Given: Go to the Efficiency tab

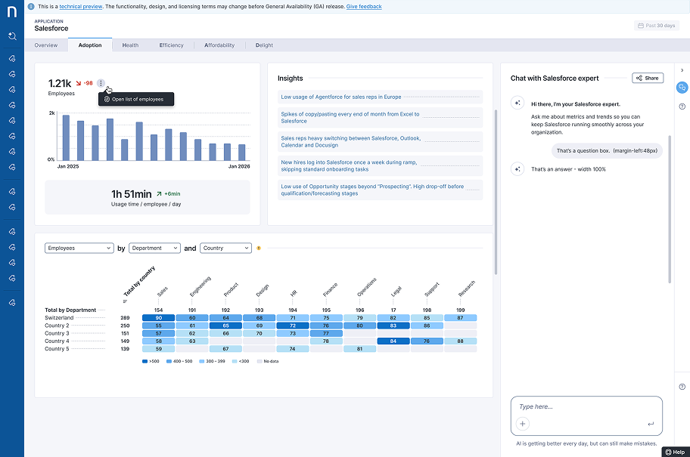Looking at the screenshot, I should click(x=171, y=45).
